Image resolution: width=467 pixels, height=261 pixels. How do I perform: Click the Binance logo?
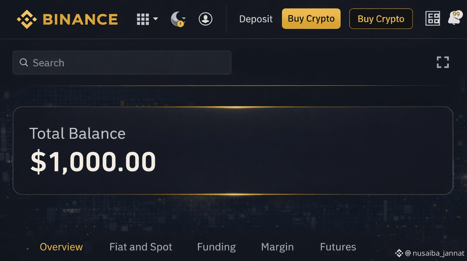[x=67, y=19]
